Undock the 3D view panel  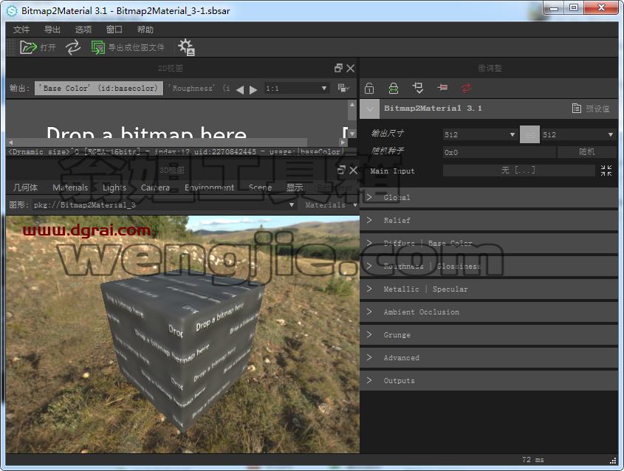[341, 171]
